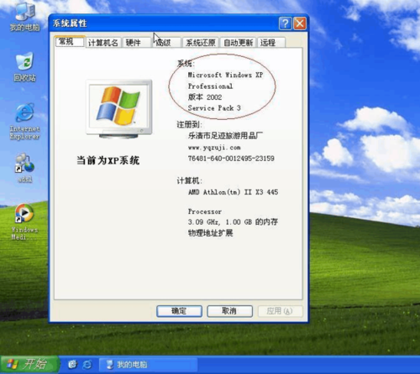Click the www.yqzuji.com text

tap(214, 148)
